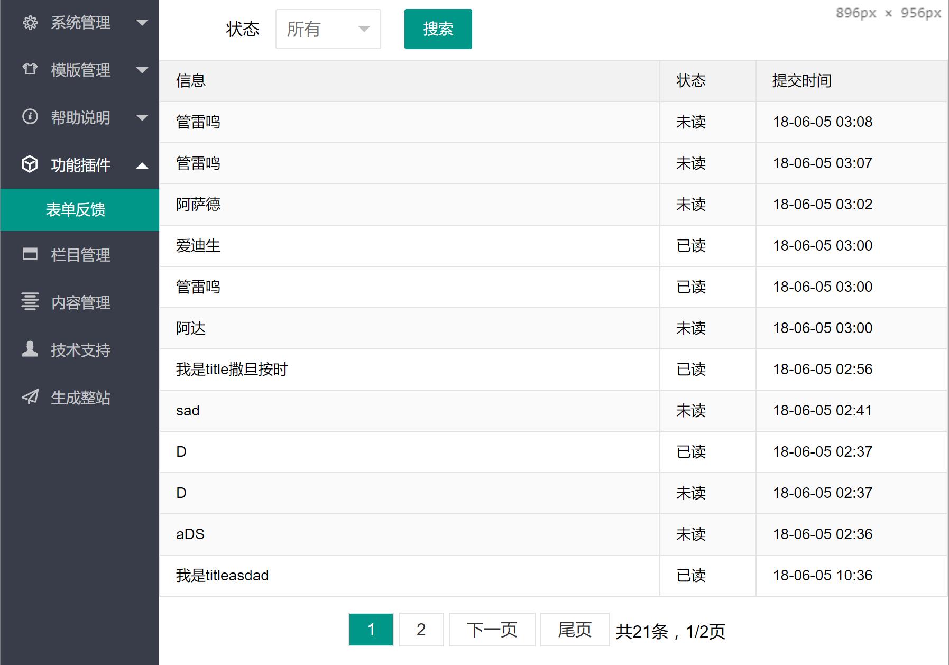
Task: Click 未读 status in sad row
Action: pyautogui.click(x=691, y=411)
